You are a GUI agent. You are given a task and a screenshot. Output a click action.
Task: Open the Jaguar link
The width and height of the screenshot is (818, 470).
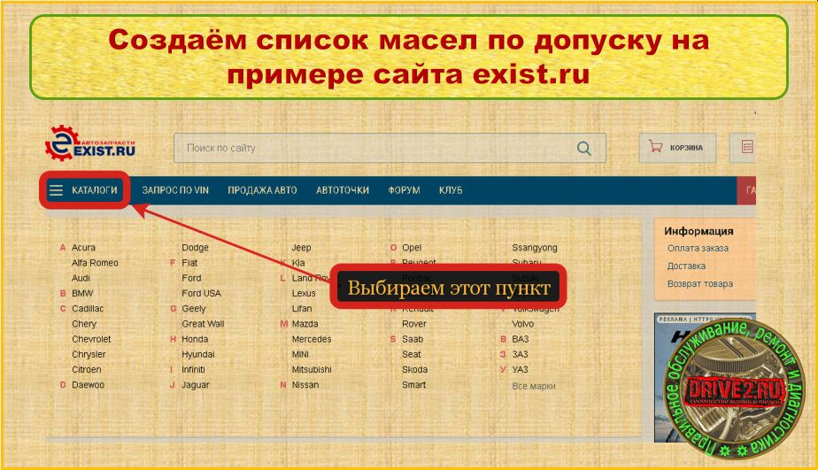[x=196, y=385]
